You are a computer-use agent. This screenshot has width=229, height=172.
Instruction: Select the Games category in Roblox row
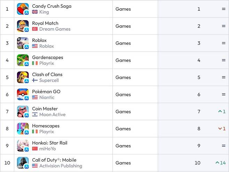pos(123,43)
